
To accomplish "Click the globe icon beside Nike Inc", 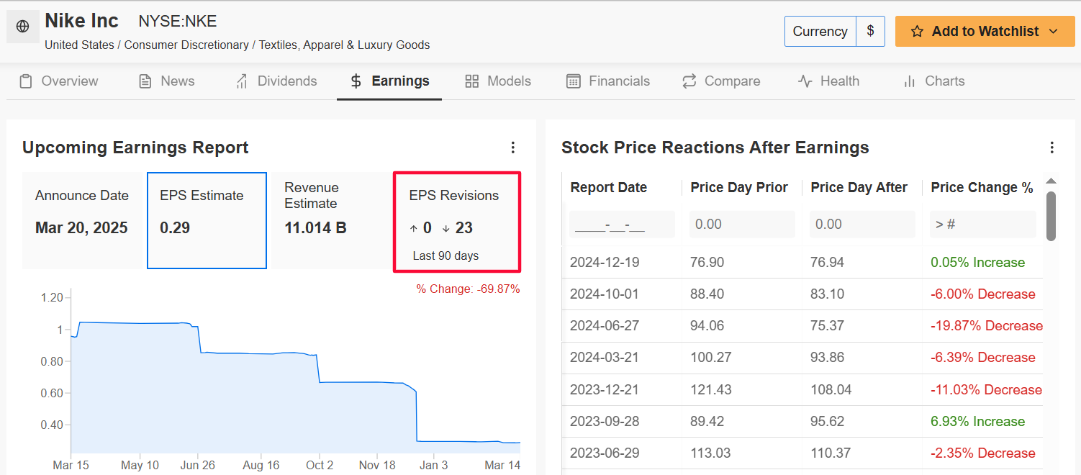I will 23,27.
